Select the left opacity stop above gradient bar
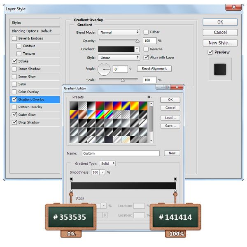This screenshot has height=247, width=247. pyautogui.click(x=72, y=179)
